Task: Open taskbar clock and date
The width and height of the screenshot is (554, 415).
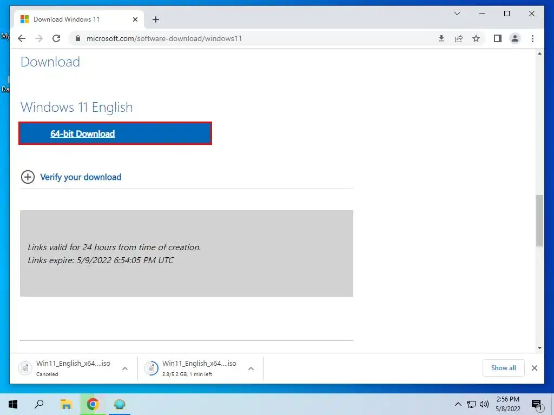Action: pos(507,404)
